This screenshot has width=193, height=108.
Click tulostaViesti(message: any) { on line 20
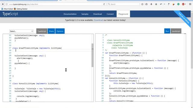(x=30, y=55)
